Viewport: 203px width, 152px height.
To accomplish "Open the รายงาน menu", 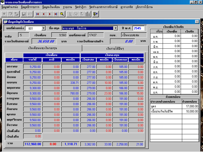I will [x=67, y=7].
